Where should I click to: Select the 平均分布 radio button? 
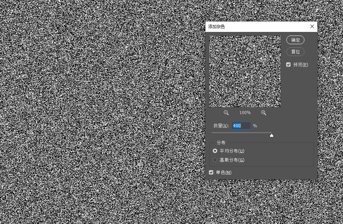click(x=215, y=151)
